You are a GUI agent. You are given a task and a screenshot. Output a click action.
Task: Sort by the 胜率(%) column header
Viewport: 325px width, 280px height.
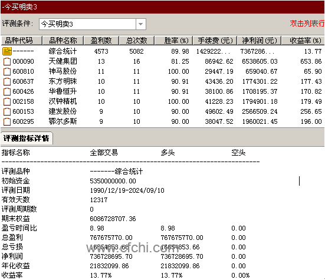point(173,41)
